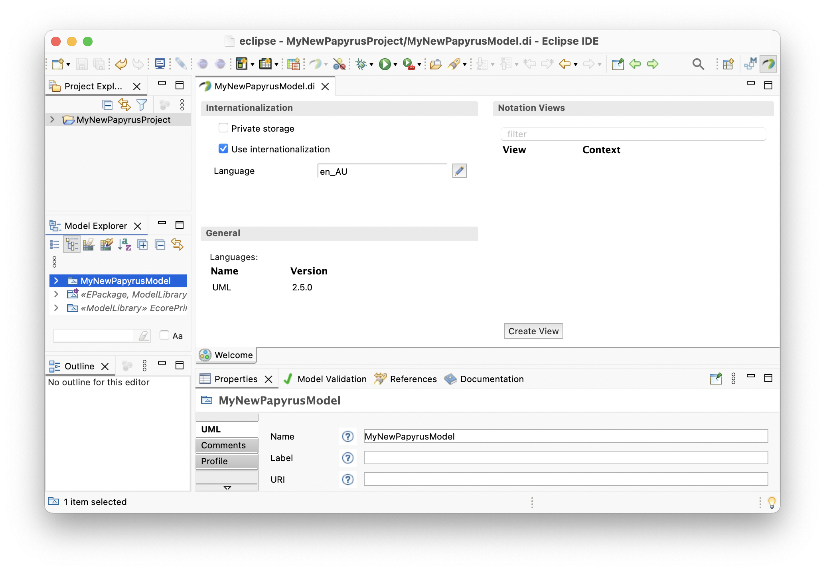Open the Back history dropdown arrow
The height and width of the screenshot is (572, 825).
tap(576, 65)
